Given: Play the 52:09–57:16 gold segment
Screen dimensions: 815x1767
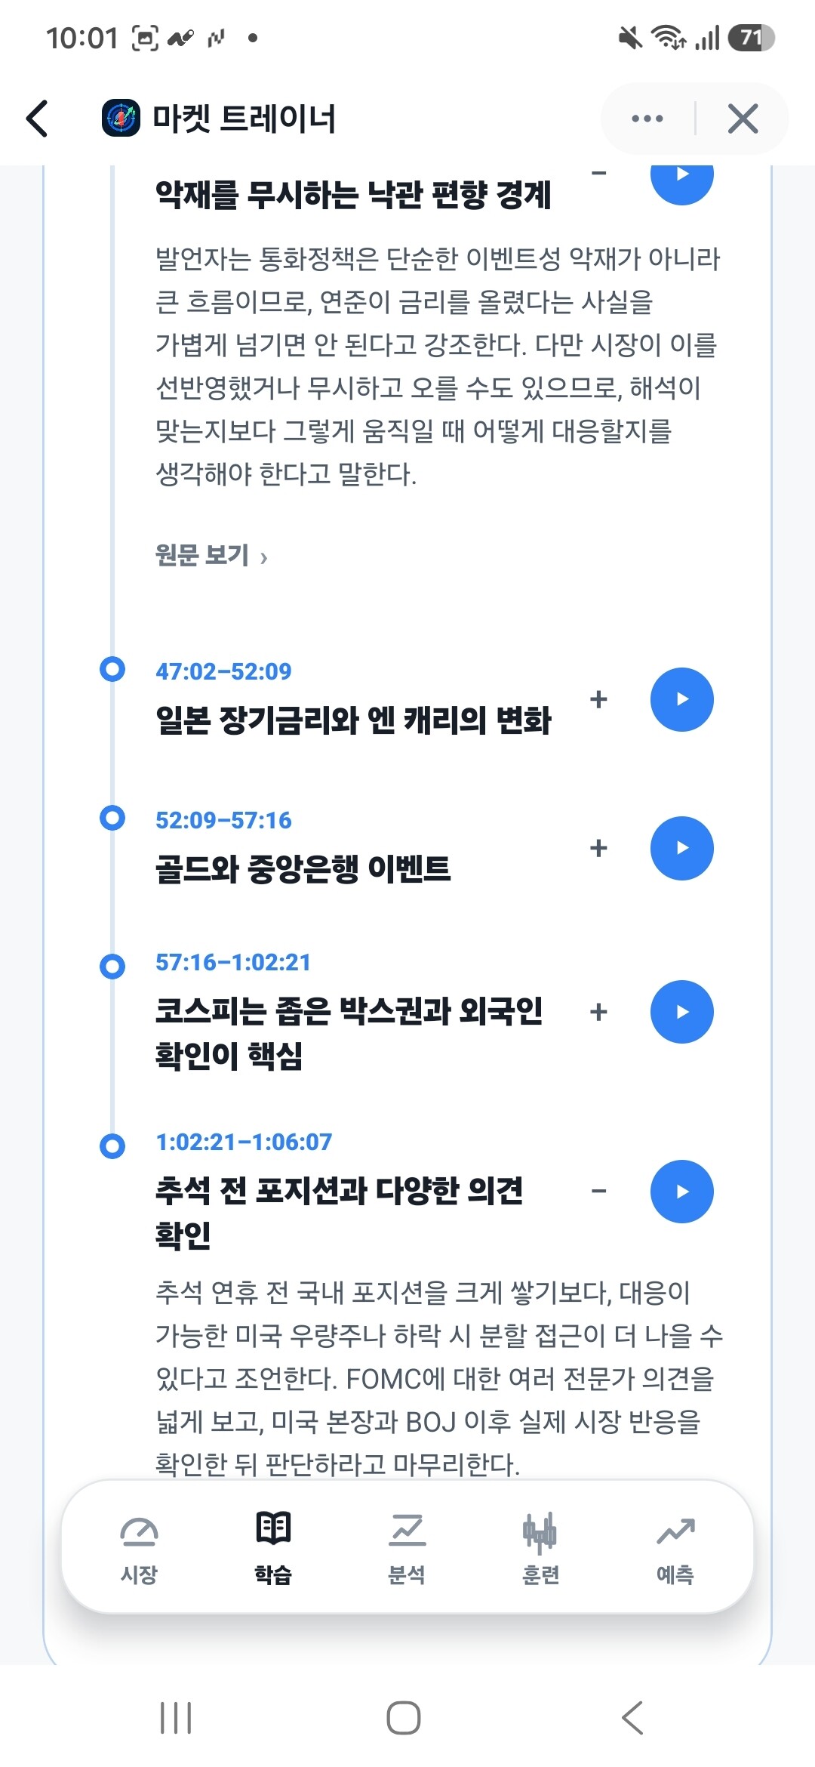Looking at the screenshot, I should 682,848.
